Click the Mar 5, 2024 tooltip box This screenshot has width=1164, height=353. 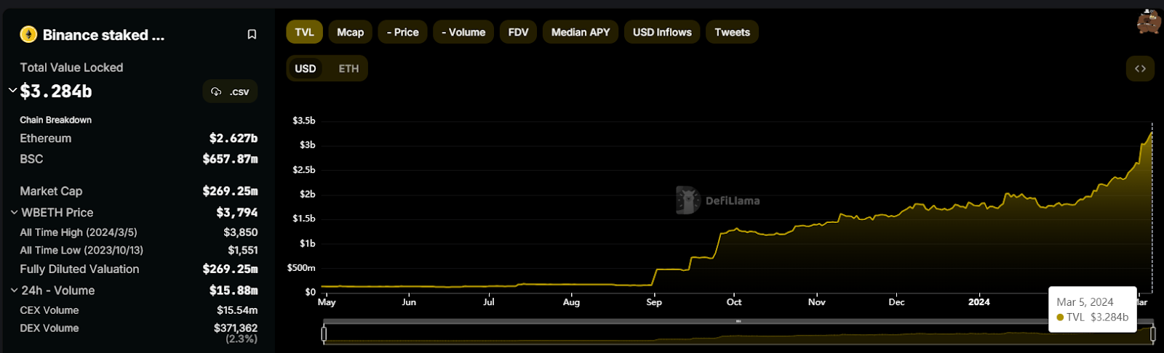click(1093, 309)
